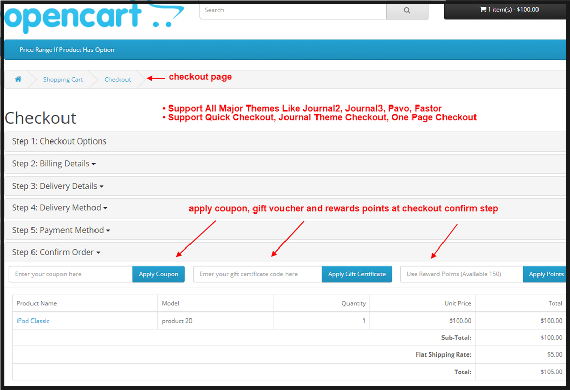Click the Shopping Cart breadcrumb link

point(62,79)
